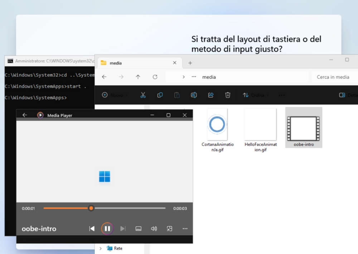Click the elapsed time 0:00:01 label

pos(28,208)
